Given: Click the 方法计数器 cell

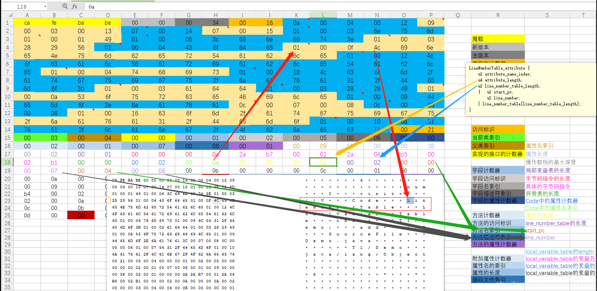Looking at the screenshot, I should [x=498, y=215].
